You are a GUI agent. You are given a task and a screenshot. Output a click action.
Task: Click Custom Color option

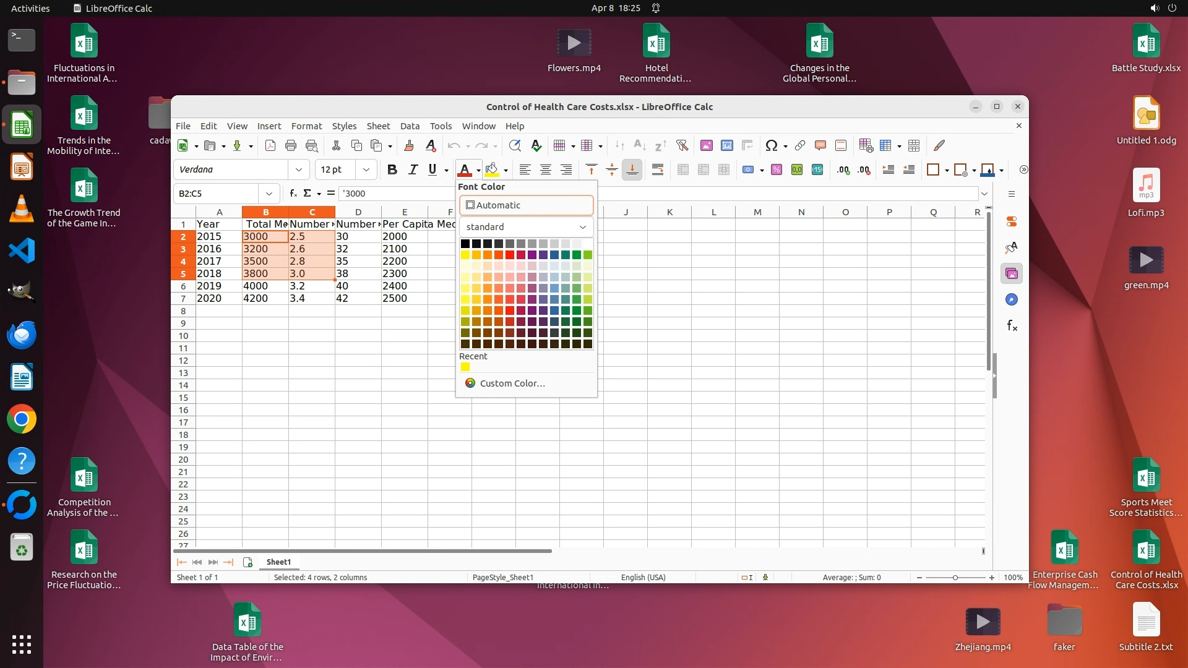[x=512, y=383]
